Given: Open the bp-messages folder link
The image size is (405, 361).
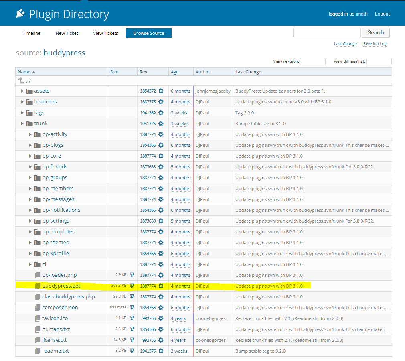Looking at the screenshot, I should tap(59, 199).
